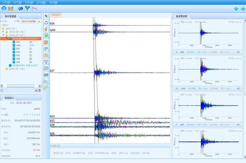246x163 pixels.
Task: Open the green filter funnel toolbar icon
Action: click(27, 8)
